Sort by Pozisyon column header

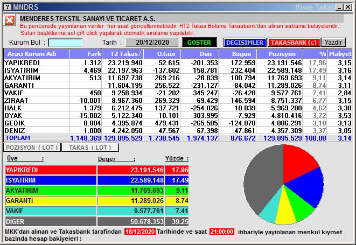280,54
